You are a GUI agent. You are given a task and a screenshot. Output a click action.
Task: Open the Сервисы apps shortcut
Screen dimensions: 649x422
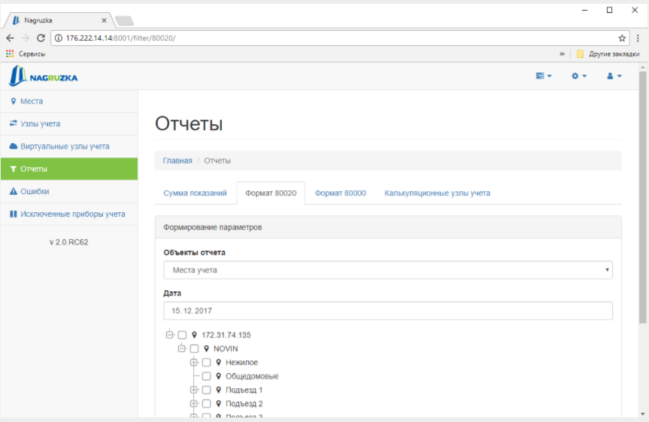[26, 54]
